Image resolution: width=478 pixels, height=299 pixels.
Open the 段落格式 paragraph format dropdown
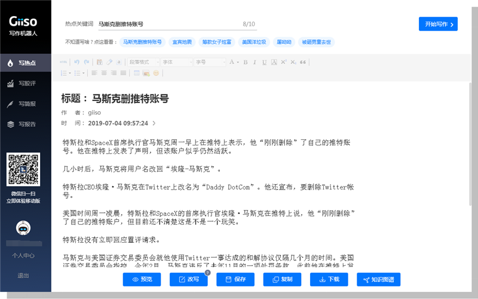(x=143, y=62)
